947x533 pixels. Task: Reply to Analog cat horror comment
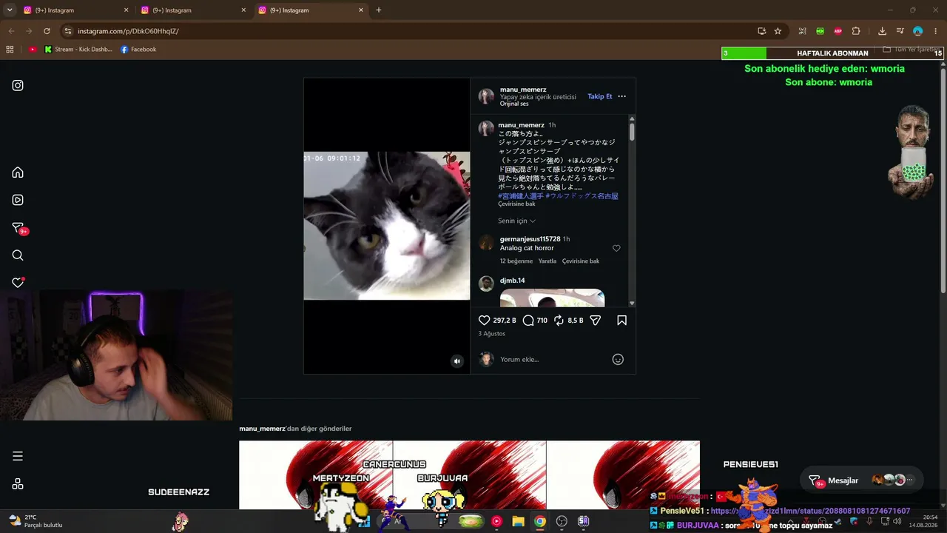547,261
